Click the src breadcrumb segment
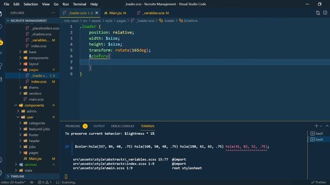 pyautogui.click(x=85, y=21)
